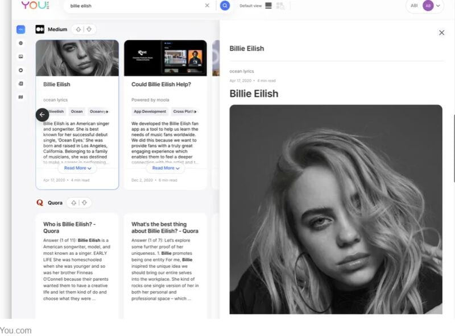The width and height of the screenshot is (455, 336).
Task: Click the YOU logo in the header
Action: pos(35,5)
